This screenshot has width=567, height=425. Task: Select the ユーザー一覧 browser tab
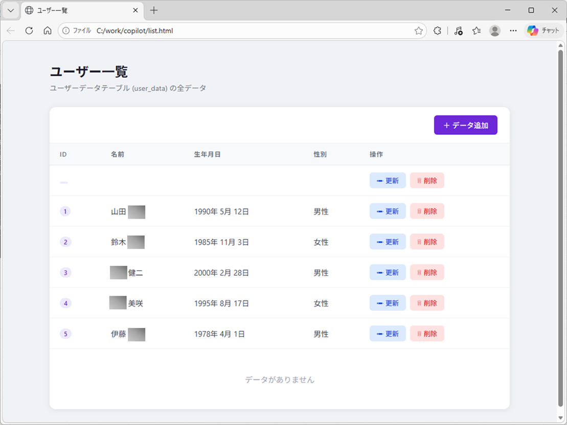77,10
